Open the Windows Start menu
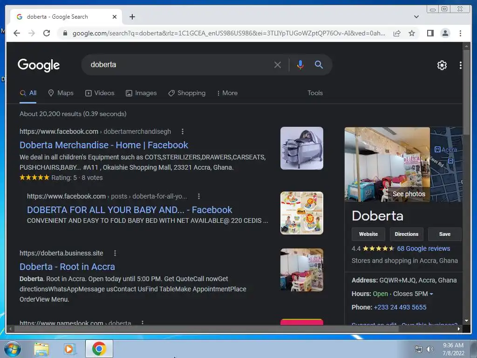Screen dimensions: 477x358 click(x=13, y=349)
